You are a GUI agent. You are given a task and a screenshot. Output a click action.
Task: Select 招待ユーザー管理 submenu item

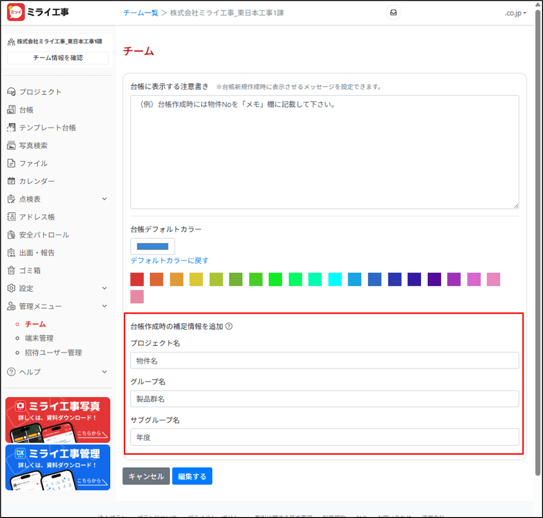point(53,353)
